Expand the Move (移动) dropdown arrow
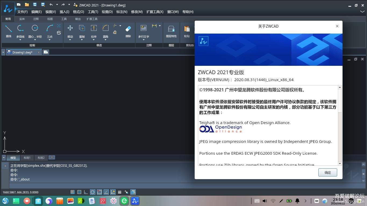Screen dimensions: 367x206 (70, 40)
